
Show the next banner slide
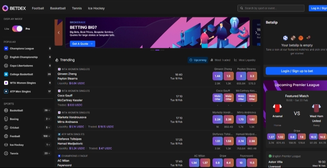[x=256, y=33]
